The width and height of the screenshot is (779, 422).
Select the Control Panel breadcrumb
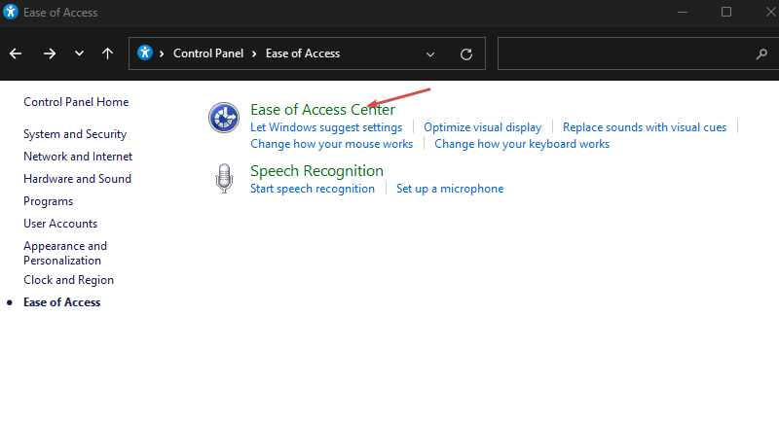click(x=208, y=53)
